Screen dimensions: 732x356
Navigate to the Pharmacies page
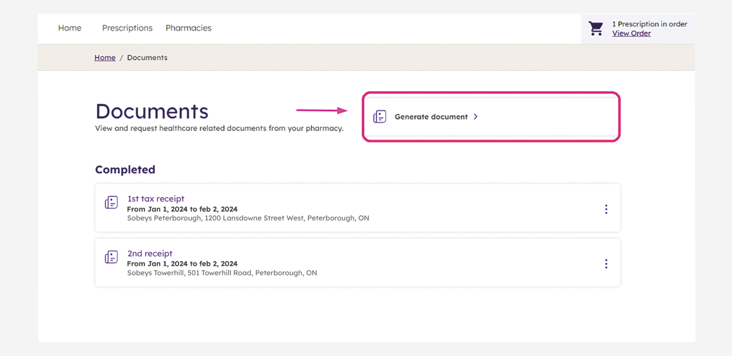(188, 28)
